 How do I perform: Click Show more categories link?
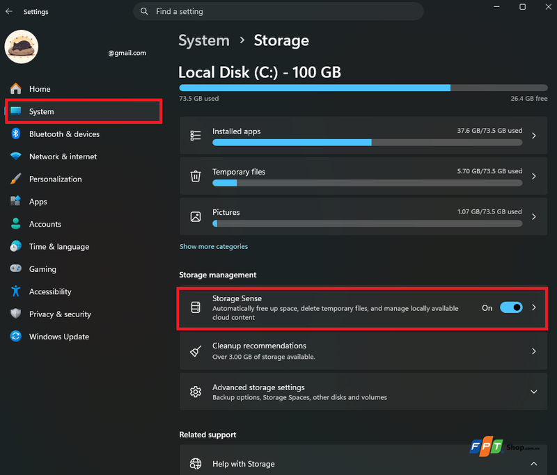pos(214,246)
